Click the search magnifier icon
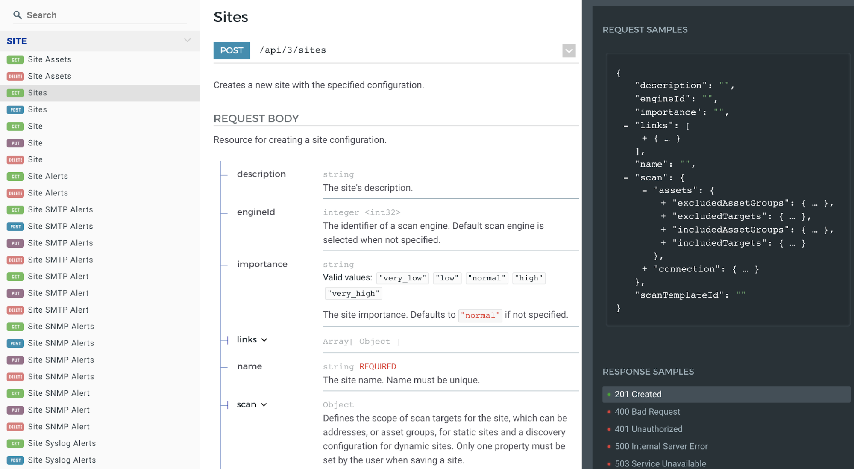This screenshot has height=469, width=854. click(x=18, y=15)
